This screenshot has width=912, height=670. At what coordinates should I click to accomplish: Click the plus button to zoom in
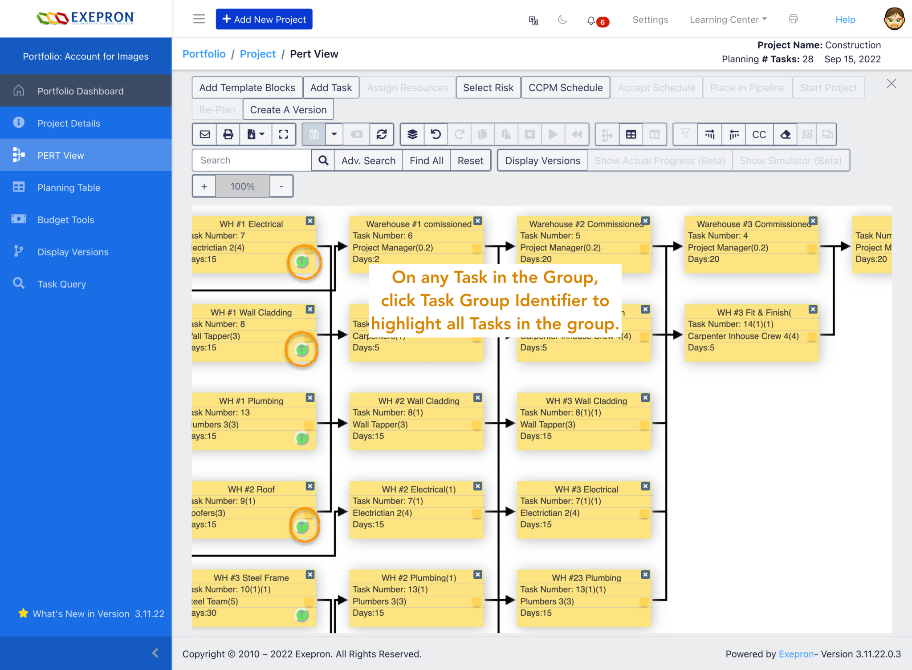click(x=204, y=186)
